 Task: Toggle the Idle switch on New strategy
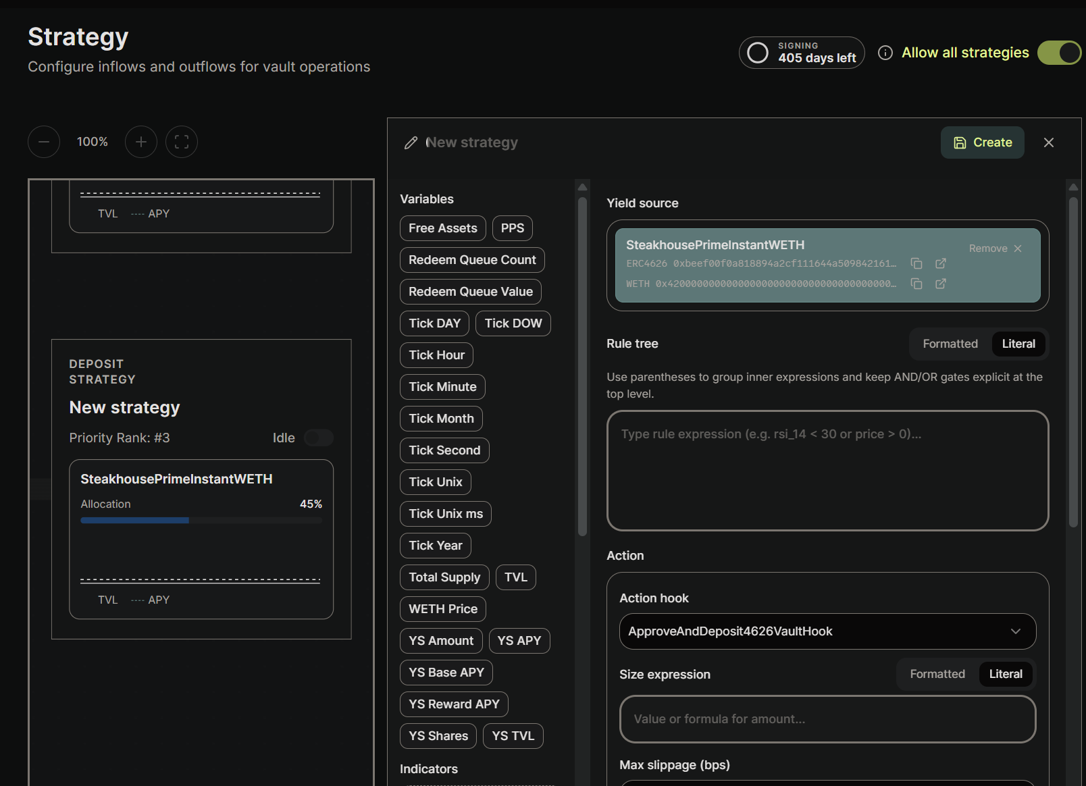pyautogui.click(x=319, y=438)
